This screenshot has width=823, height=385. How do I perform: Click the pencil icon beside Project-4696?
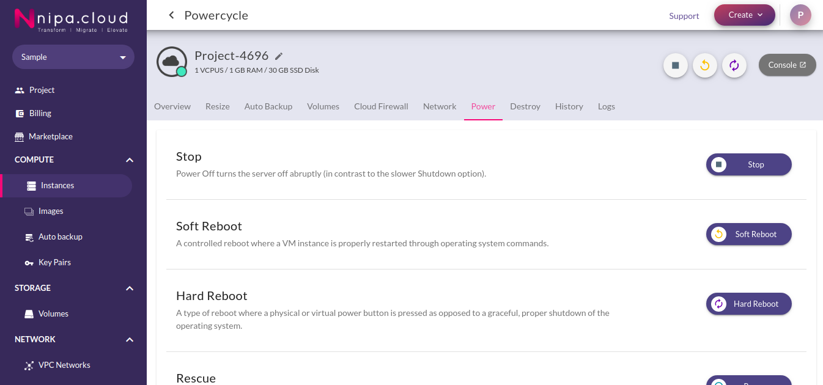(x=279, y=56)
